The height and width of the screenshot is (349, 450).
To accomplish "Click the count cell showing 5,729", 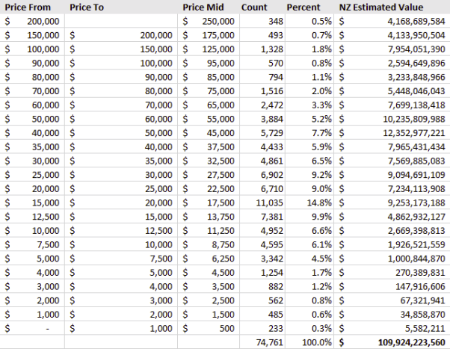I will click(262, 133).
